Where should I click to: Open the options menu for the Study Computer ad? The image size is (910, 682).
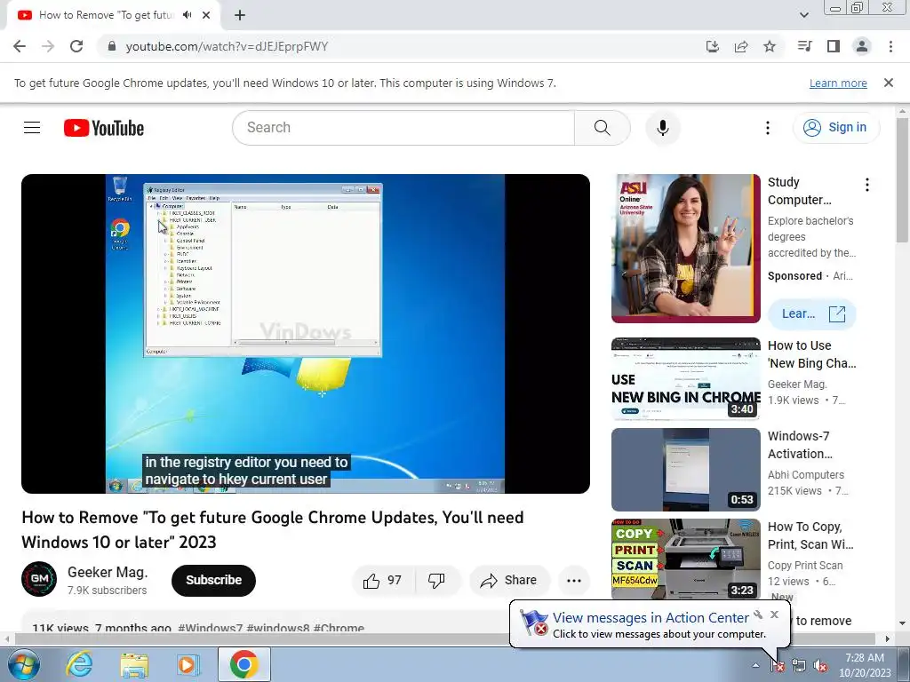click(x=867, y=185)
